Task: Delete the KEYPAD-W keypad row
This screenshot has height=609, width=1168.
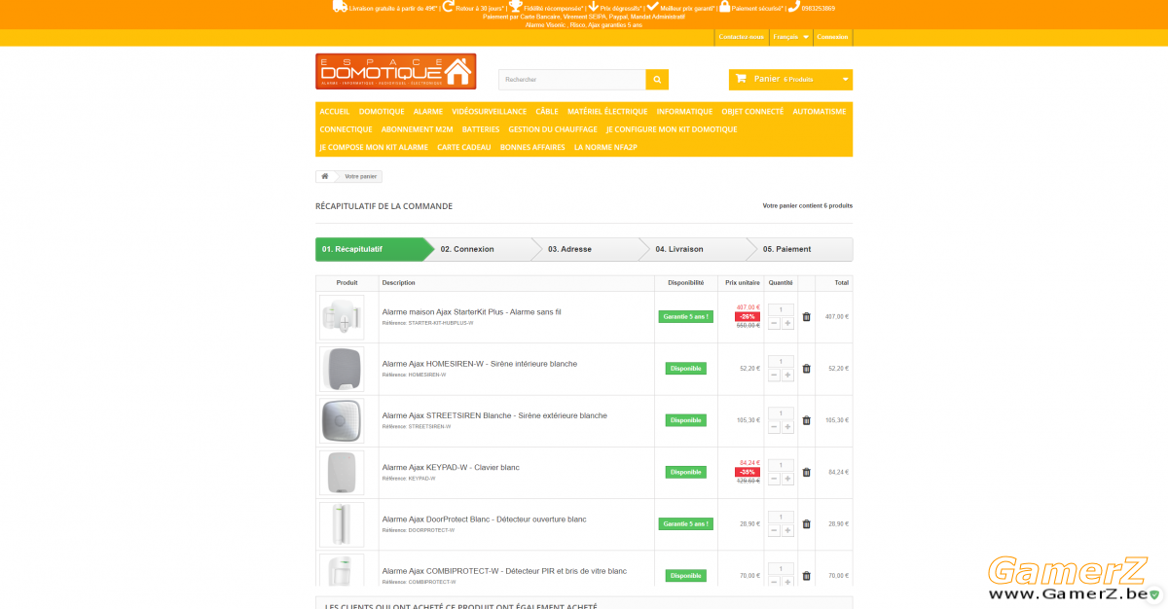Action: coord(806,472)
